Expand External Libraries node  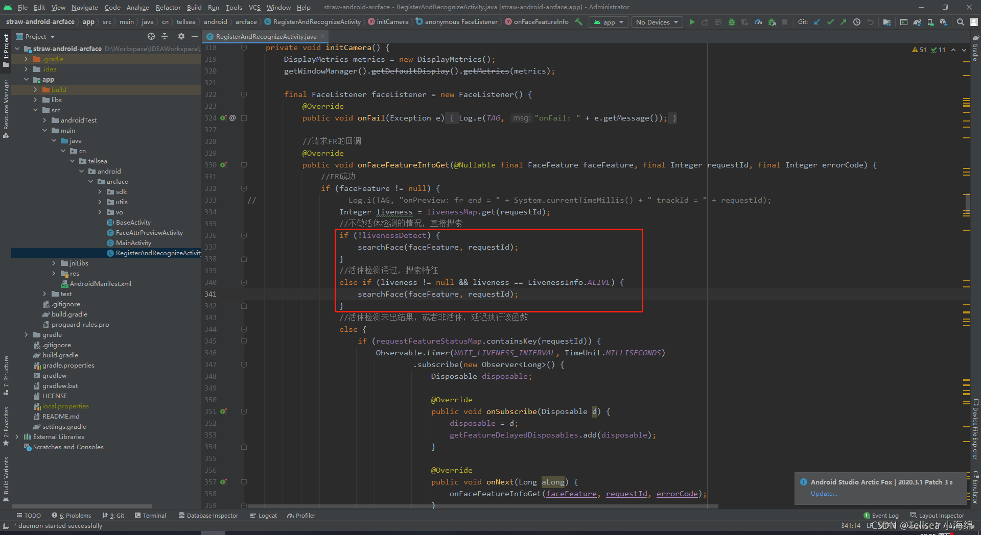[x=17, y=436]
